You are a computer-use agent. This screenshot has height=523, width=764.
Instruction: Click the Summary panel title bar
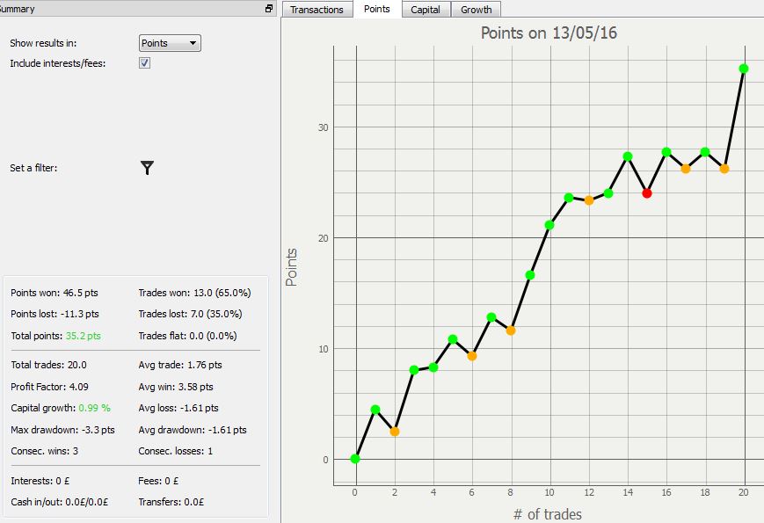click(138, 8)
